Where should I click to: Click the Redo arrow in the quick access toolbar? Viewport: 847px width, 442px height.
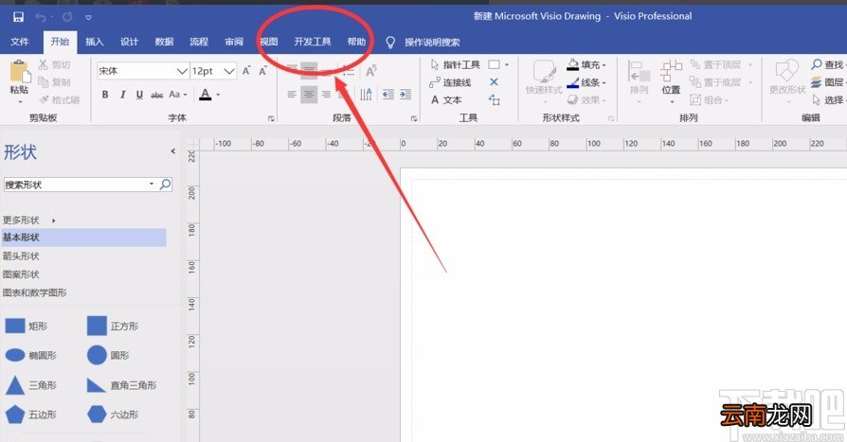coord(67,17)
